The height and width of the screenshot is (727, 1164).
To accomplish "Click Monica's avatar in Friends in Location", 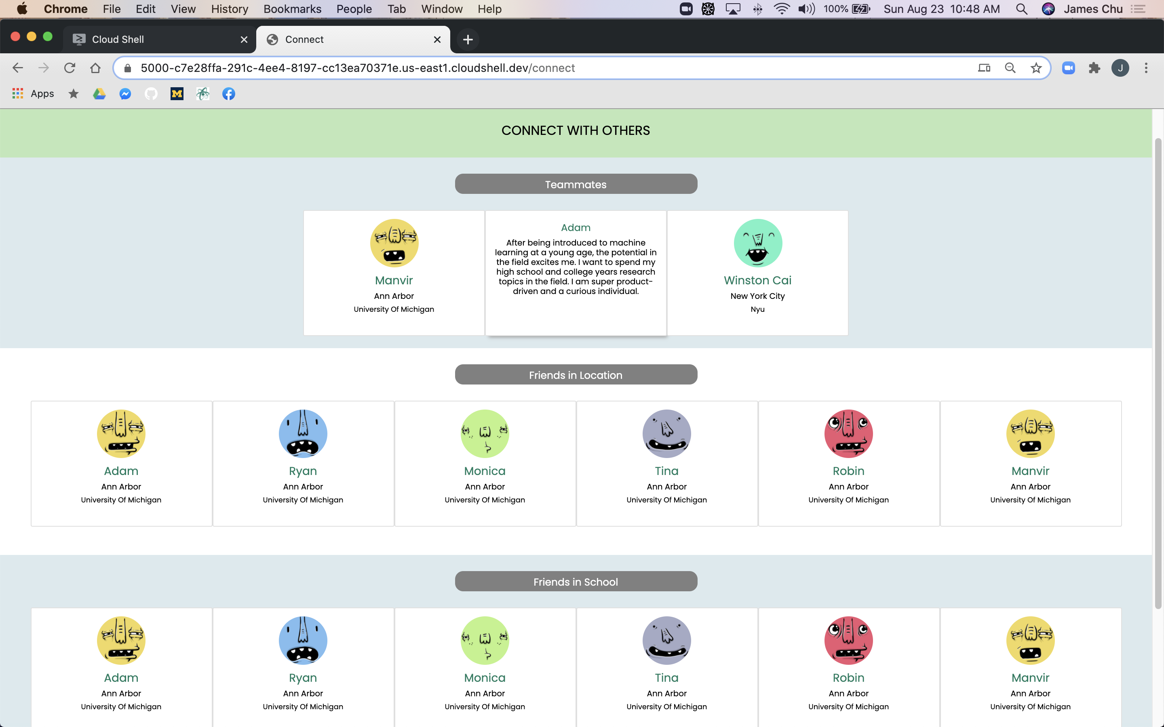I will [x=484, y=433].
